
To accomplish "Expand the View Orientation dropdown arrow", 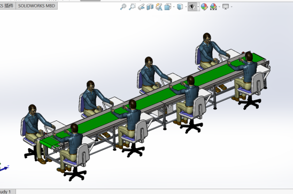I will tap(174, 7).
